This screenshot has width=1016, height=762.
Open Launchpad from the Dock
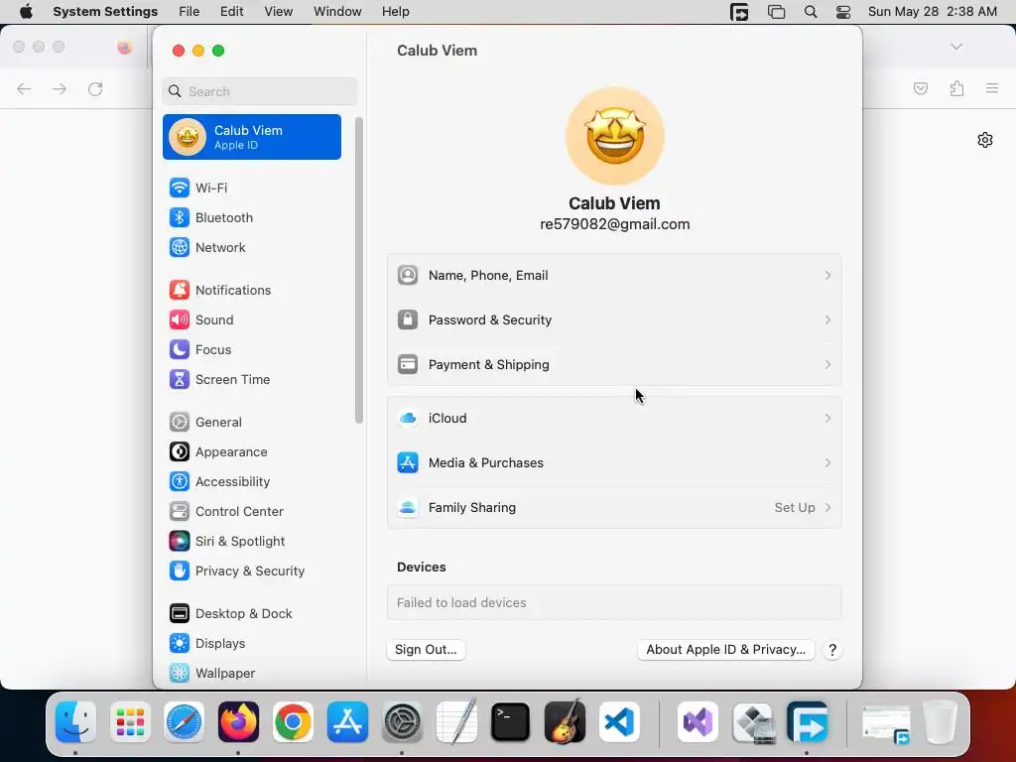click(130, 722)
